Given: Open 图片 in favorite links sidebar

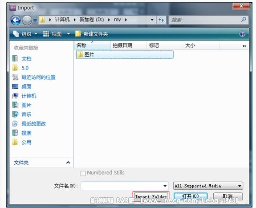Looking at the screenshot, I should tap(26, 105).
